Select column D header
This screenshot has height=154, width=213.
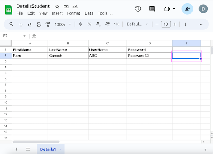(149, 44)
